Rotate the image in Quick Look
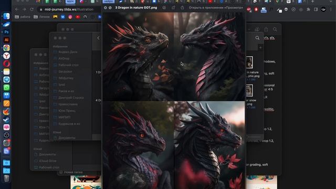 (173, 8)
